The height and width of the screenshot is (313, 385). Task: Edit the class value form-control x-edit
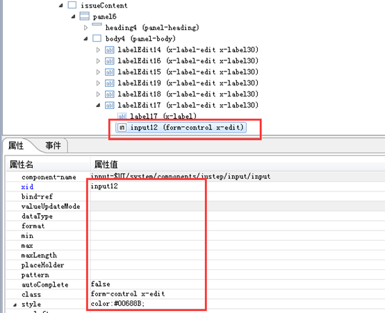pos(128,294)
